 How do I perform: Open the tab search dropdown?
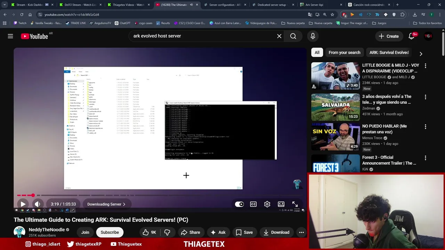coord(4,5)
